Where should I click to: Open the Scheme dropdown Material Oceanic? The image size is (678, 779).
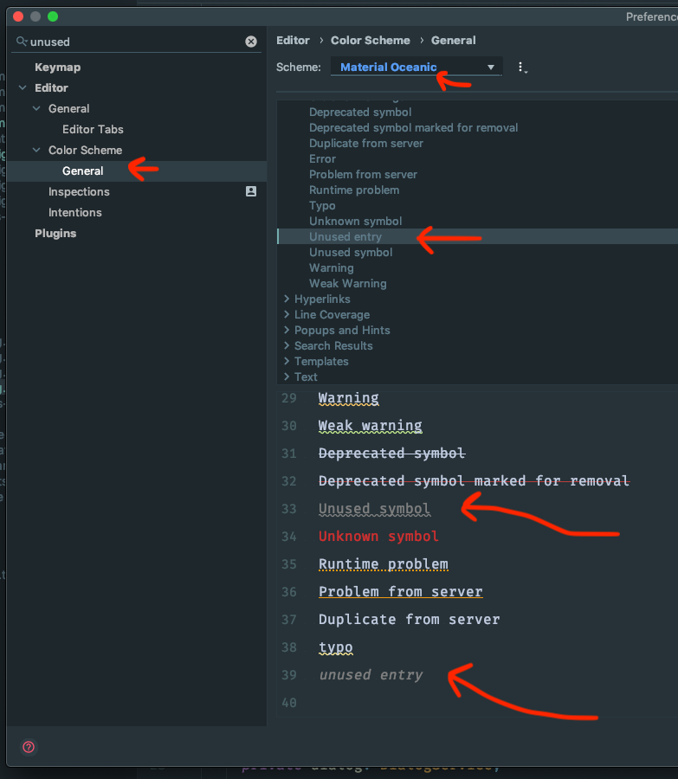(416, 67)
